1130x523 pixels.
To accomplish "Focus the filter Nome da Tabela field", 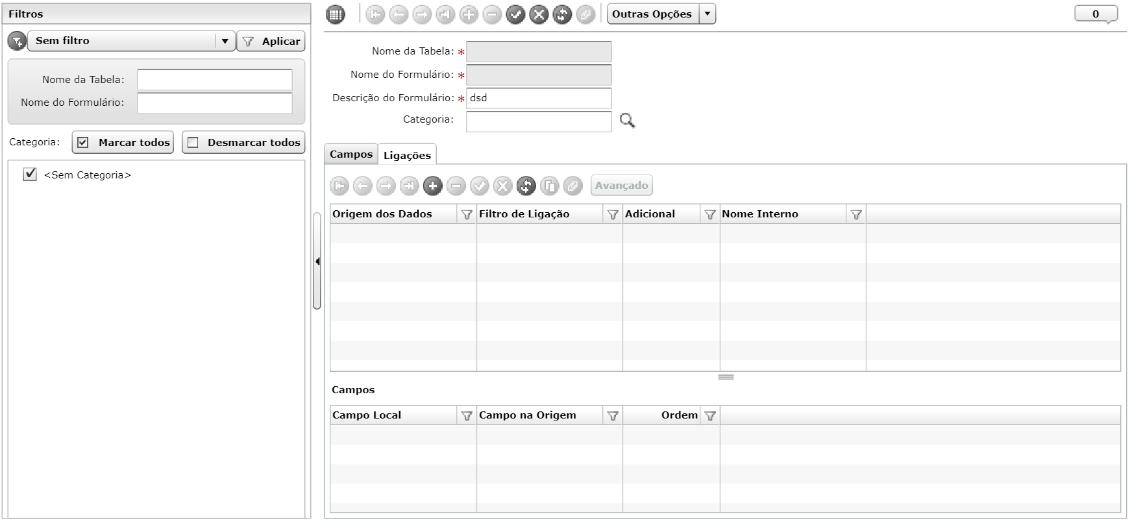I will 215,80.
